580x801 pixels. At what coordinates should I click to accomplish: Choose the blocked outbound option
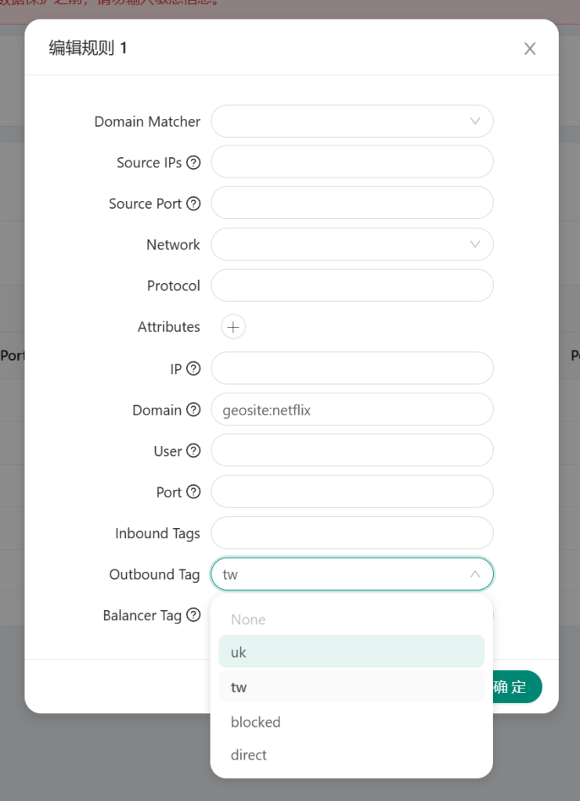pyautogui.click(x=351, y=722)
